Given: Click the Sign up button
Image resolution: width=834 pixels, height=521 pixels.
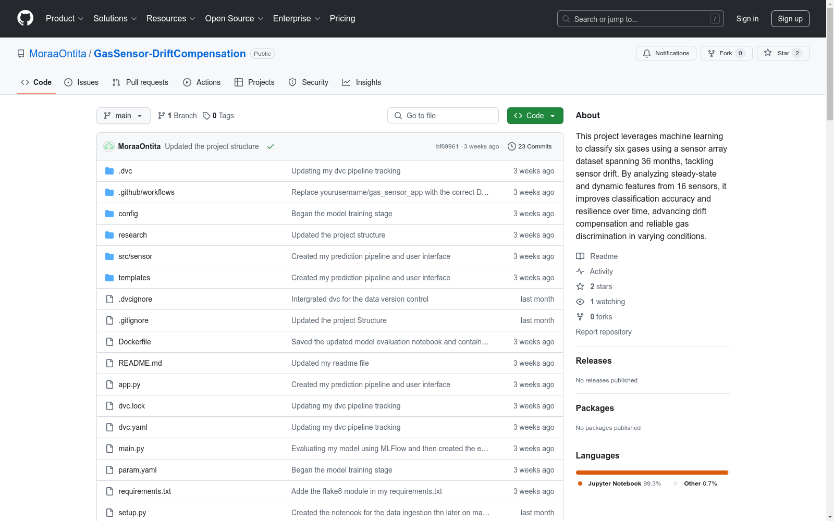Looking at the screenshot, I should coord(790,19).
